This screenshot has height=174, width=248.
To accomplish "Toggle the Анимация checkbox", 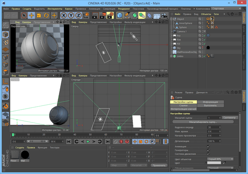I will (x=208, y=146).
